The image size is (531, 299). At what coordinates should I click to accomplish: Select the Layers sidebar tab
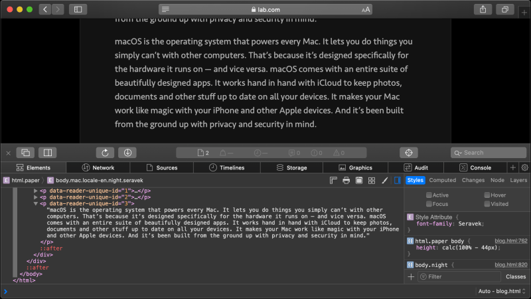click(518, 180)
